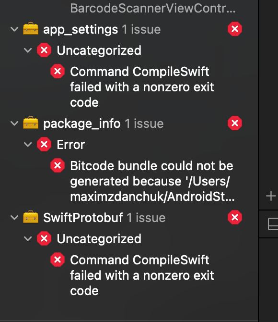Collapse the Uncategorized group under SwiftProtobuf

pyautogui.click(x=28, y=239)
